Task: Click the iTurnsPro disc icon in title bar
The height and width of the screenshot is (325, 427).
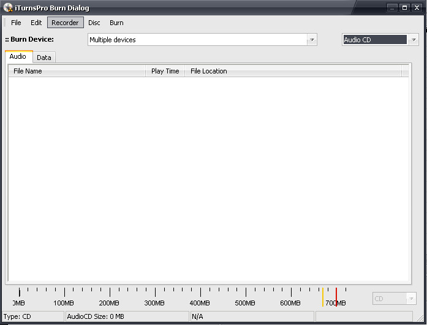Action: coord(8,7)
